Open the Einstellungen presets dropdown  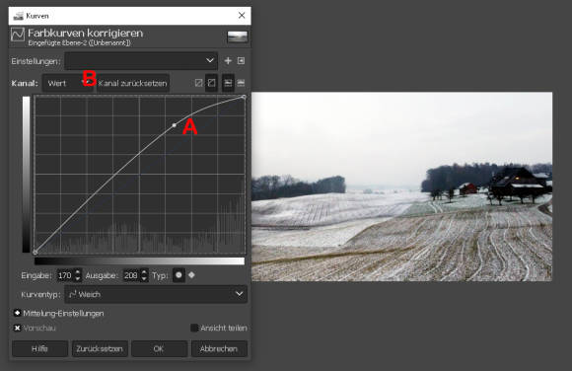click(x=141, y=60)
